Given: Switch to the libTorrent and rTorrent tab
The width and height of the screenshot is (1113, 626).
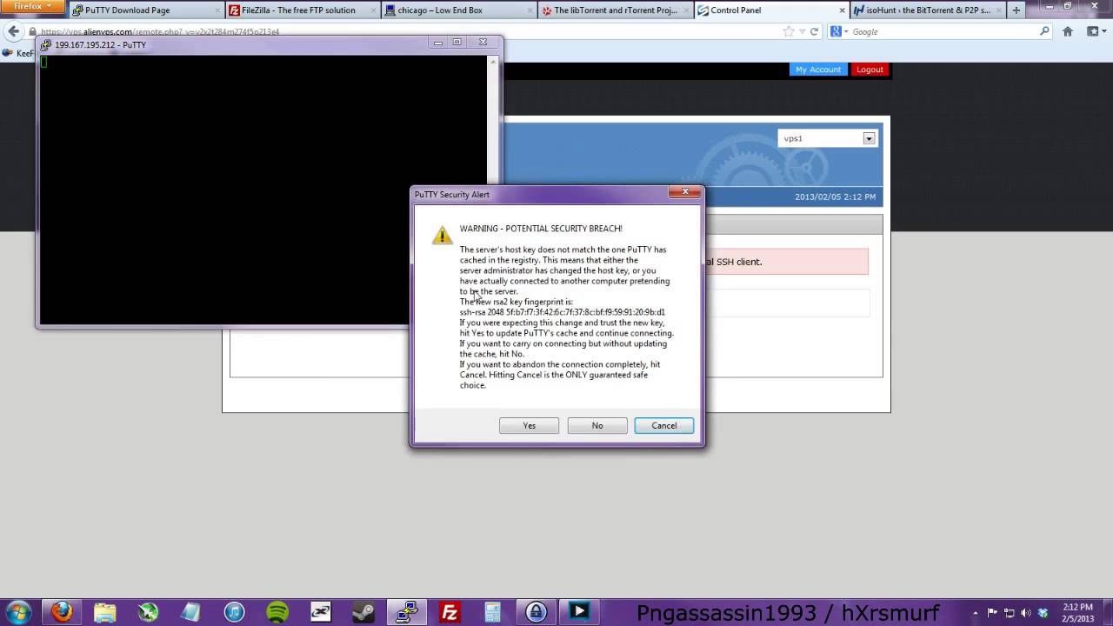Looking at the screenshot, I should click(x=614, y=10).
